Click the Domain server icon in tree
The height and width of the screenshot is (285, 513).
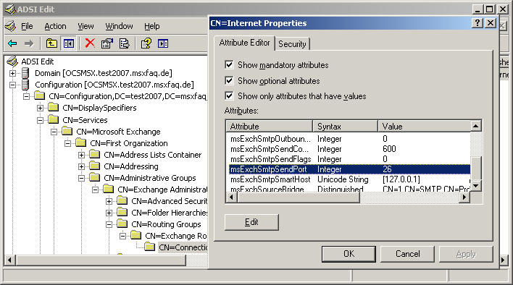(x=25, y=73)
